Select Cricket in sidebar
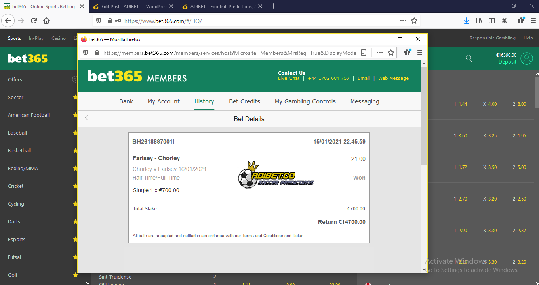This screenshot has height=285, width=539. 15,186
